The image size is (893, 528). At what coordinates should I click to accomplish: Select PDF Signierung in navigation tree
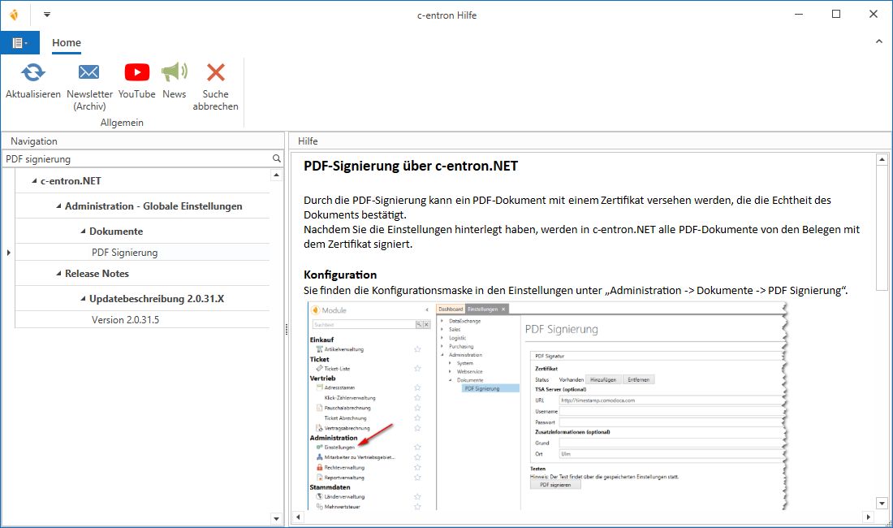pos(124,253)
